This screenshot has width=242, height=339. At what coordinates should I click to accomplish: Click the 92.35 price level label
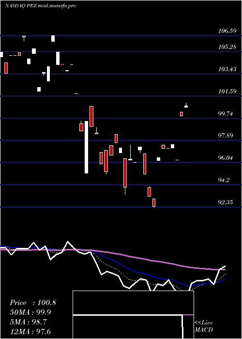[226, 202]
